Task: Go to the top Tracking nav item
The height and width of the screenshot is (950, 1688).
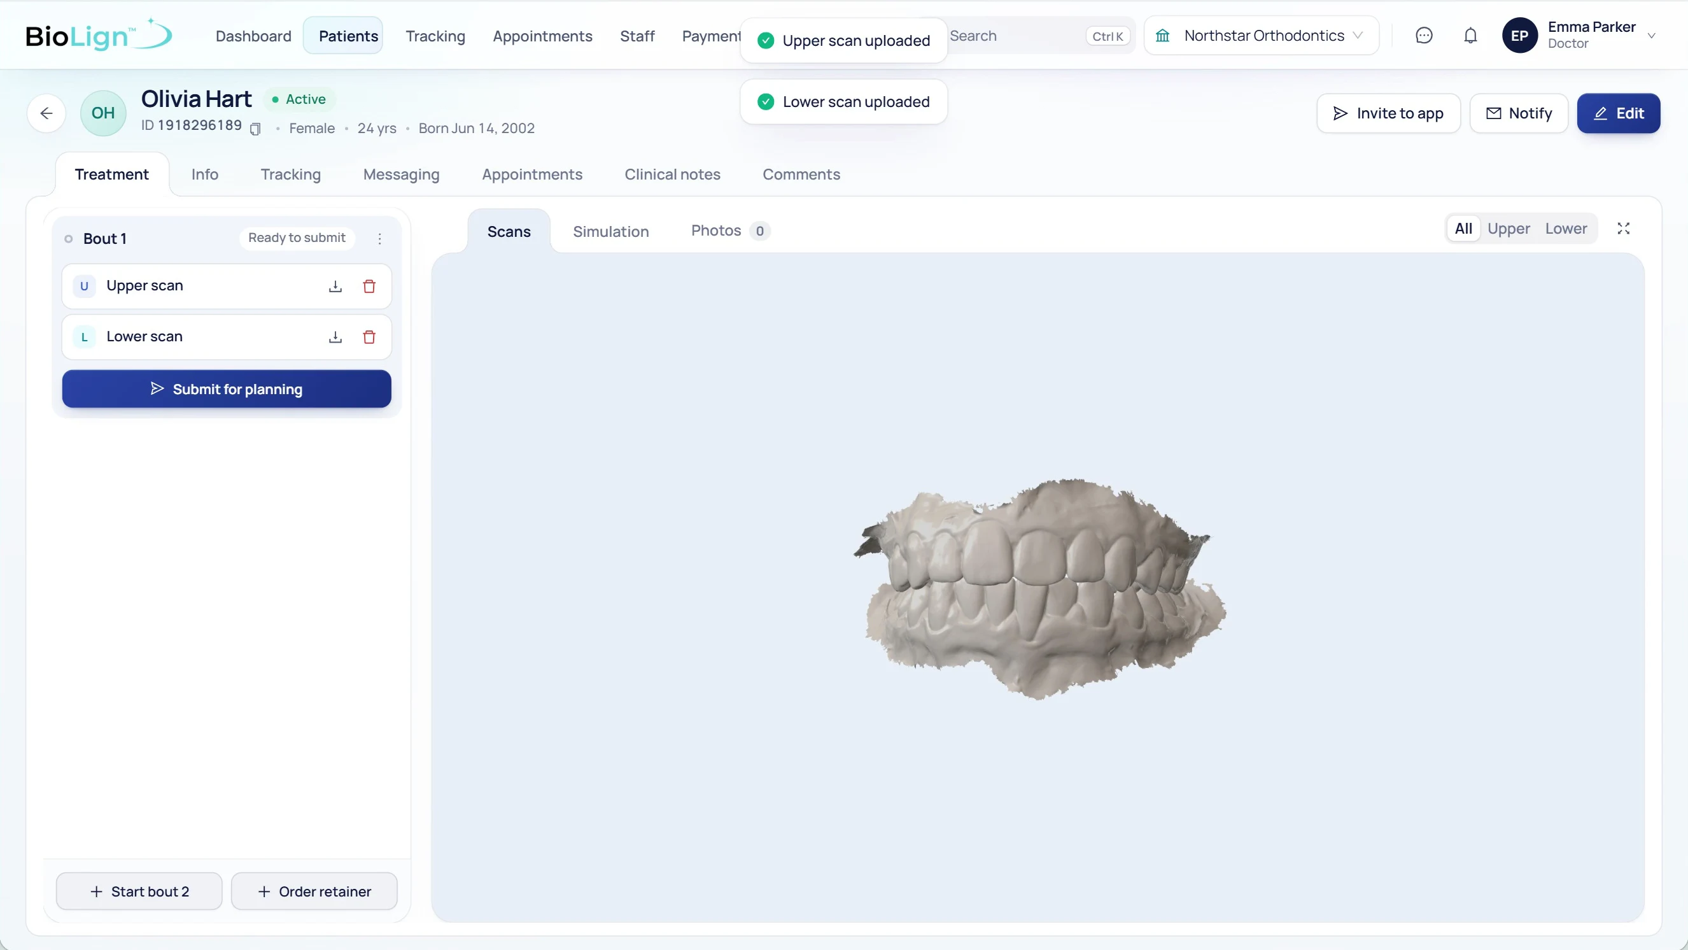Action: coord(435,36)
